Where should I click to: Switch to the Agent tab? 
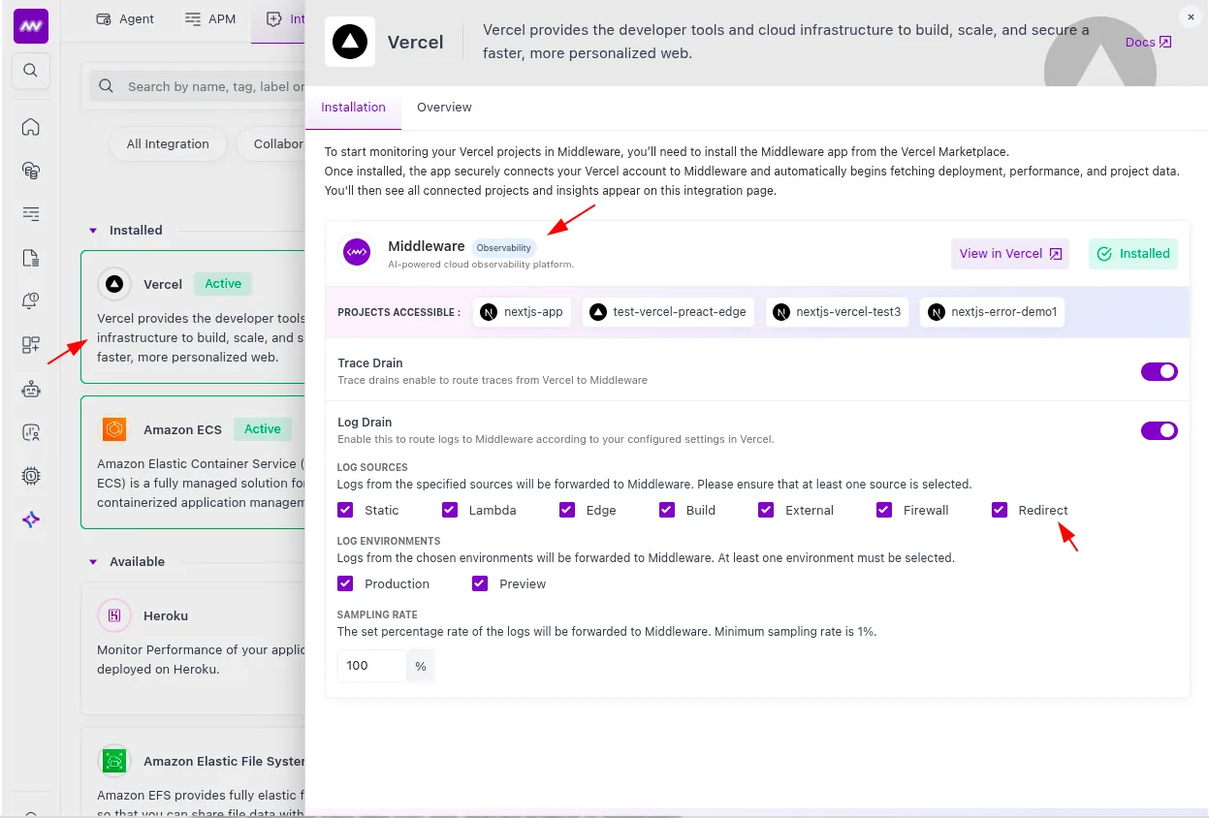click(x=125, y=19)
